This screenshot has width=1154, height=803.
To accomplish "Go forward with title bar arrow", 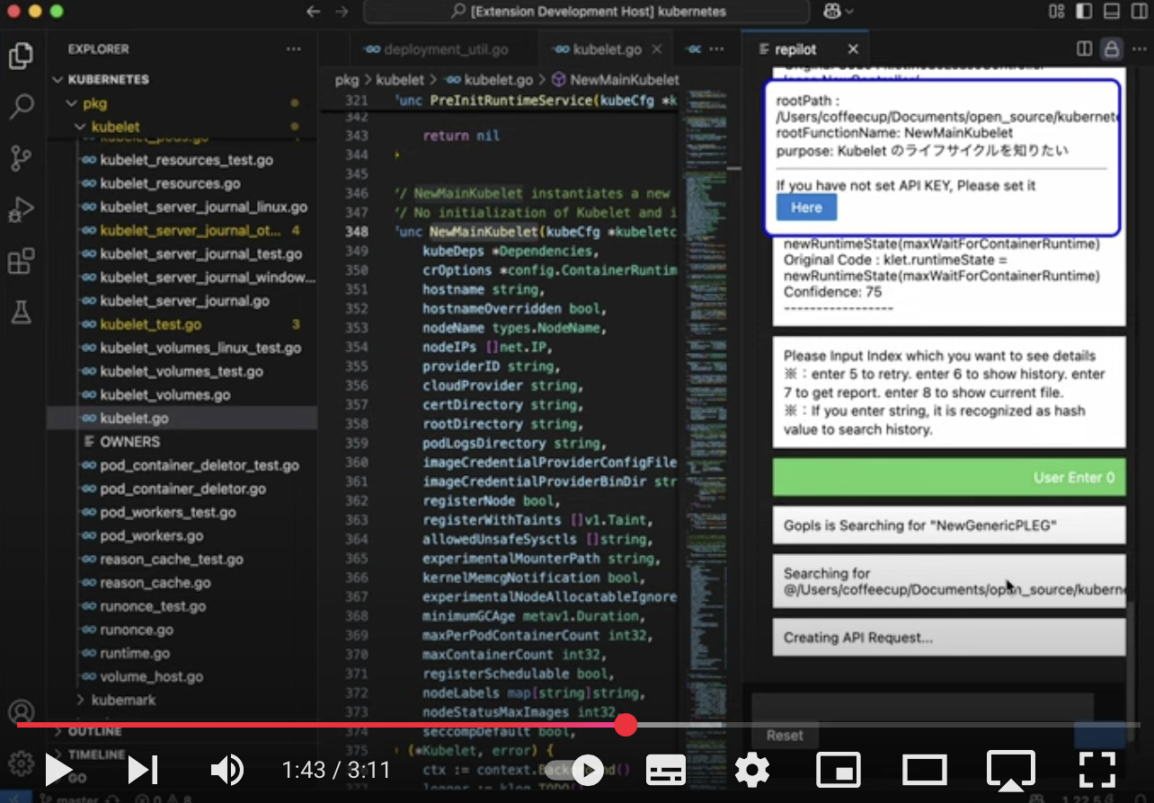I will [x=343, y=12].
